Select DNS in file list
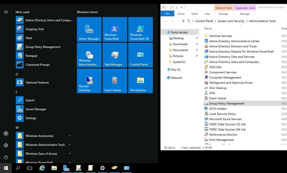The image size is (287, 173). tap(212, 93)
